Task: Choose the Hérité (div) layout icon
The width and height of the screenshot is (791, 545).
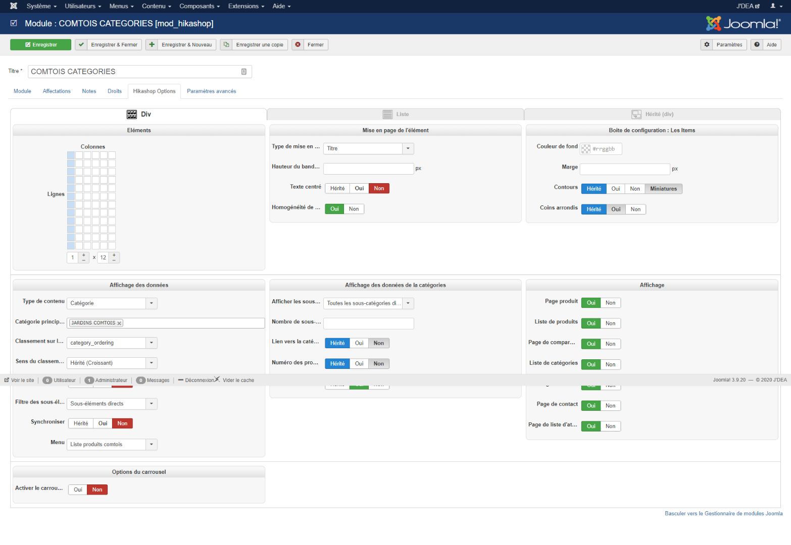Action: coord(636,115)
